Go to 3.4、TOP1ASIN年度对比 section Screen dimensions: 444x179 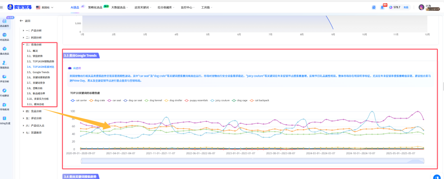[x=40, y=67]
